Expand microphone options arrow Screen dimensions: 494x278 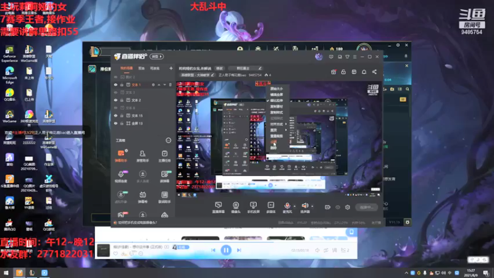pos(295,206)
